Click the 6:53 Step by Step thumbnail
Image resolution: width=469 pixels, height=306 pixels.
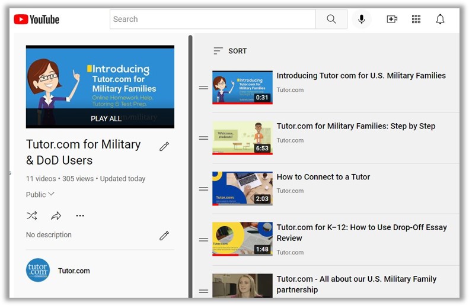(x=243, y=138)
